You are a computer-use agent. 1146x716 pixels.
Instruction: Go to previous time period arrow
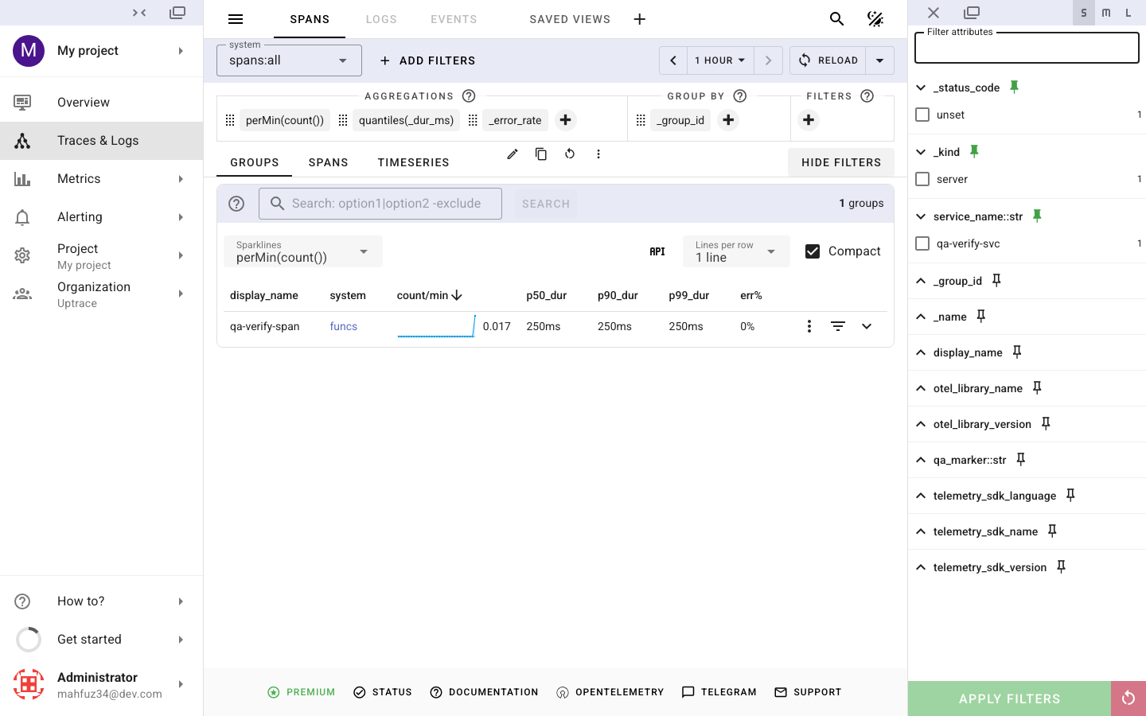673,60
